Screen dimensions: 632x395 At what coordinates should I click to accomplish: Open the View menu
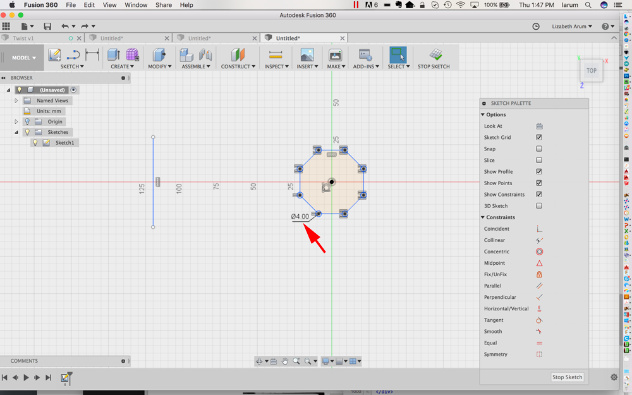point(109,5)
